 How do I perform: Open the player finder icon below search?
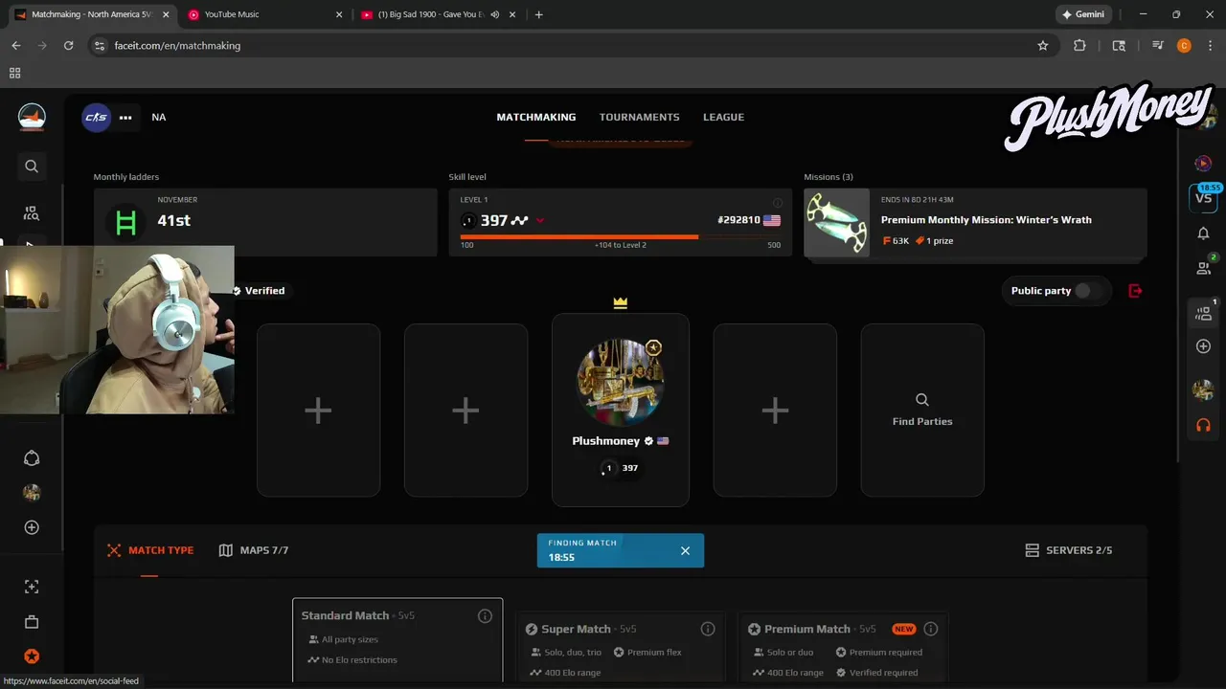32,213
